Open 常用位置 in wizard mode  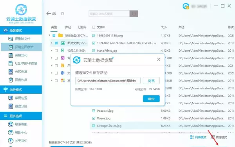tap(18, 98)
